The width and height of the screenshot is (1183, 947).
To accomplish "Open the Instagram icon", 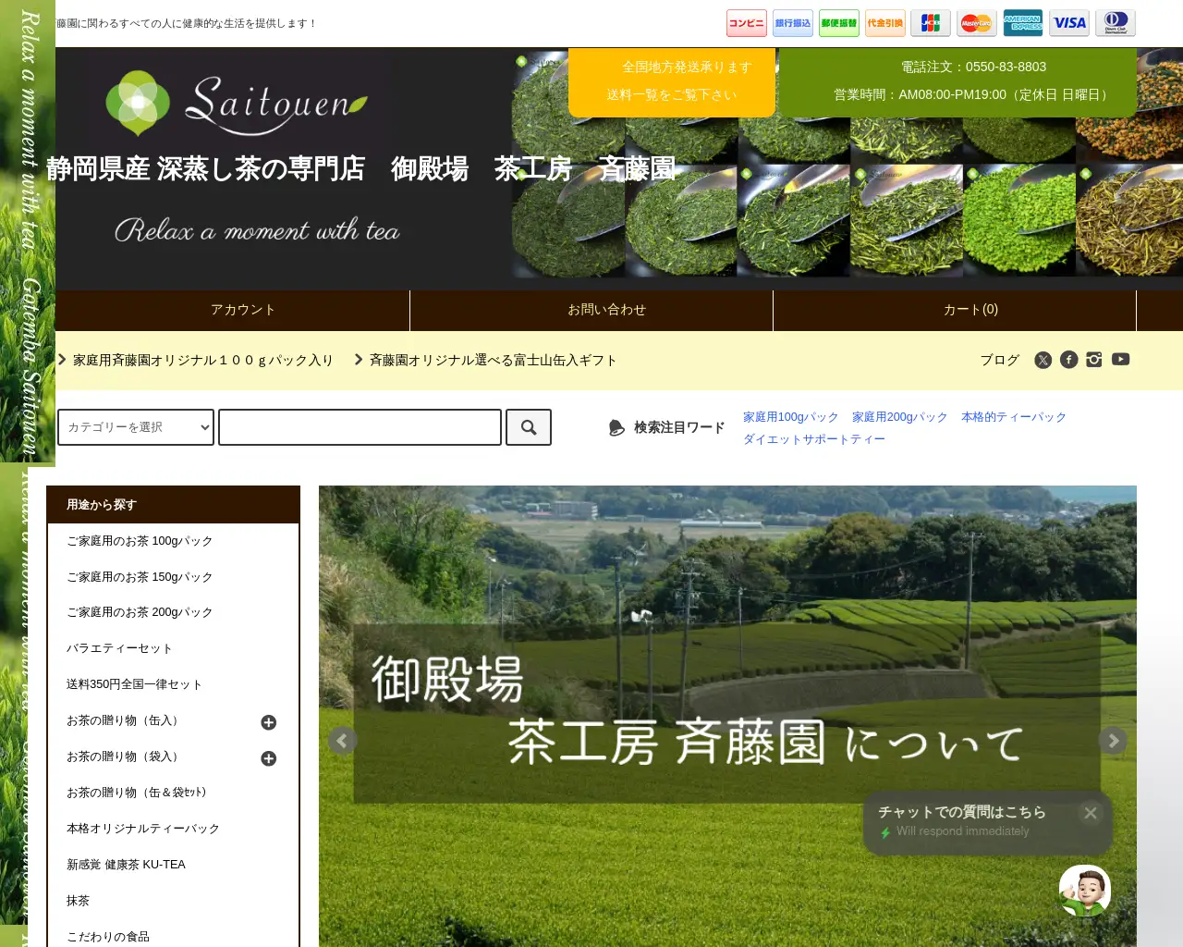I will 1094,360.
